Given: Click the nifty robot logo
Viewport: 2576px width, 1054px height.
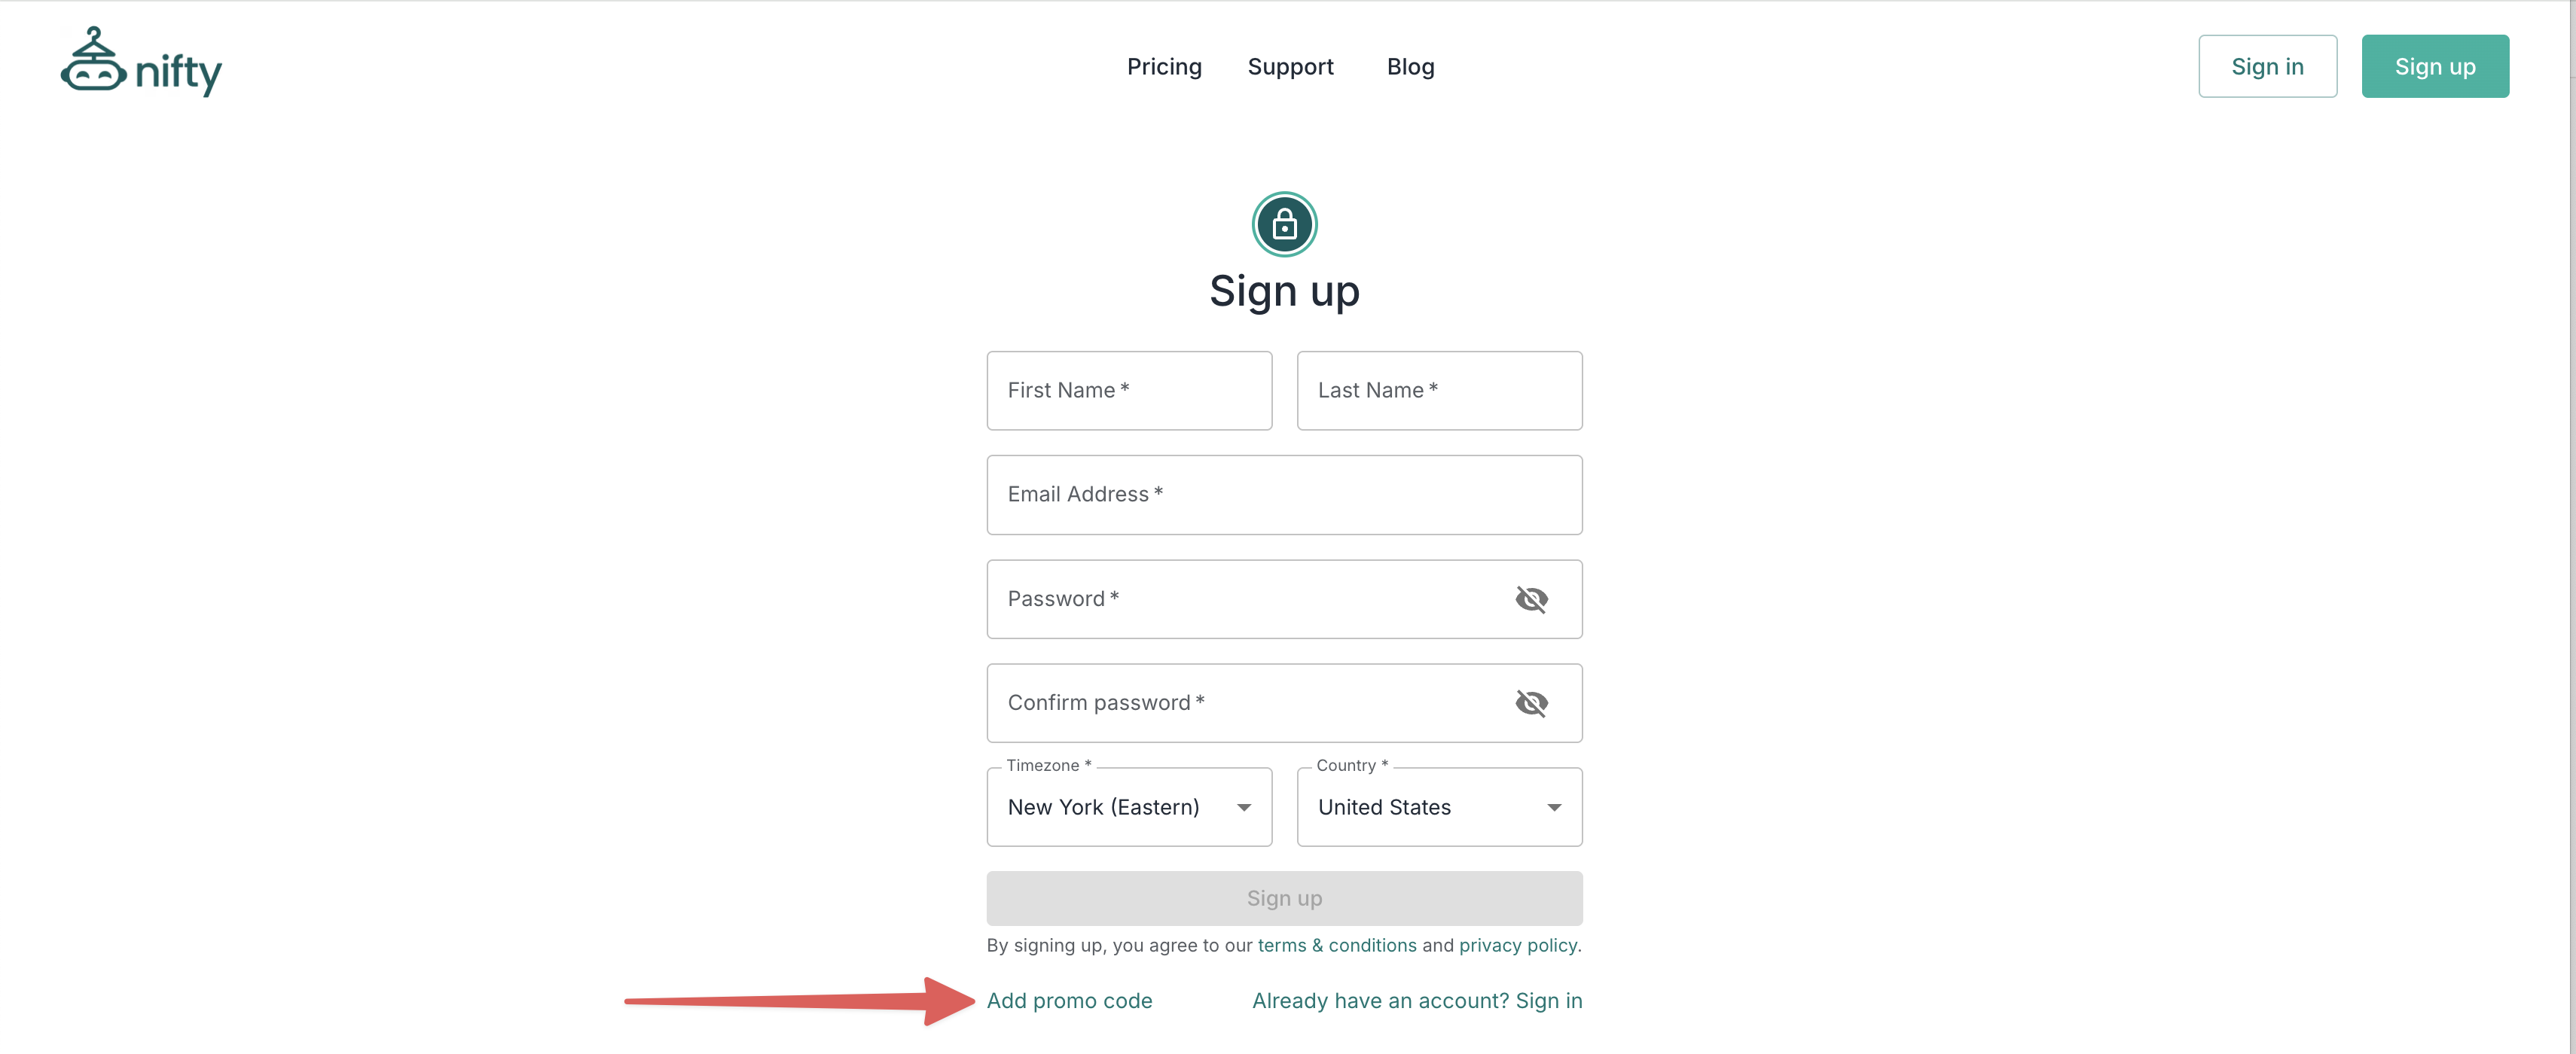Looking at the screenshot, I should coord(141,63).
